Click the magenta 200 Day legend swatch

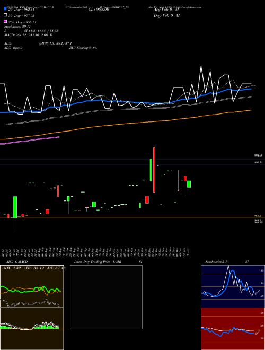click(6, 21)
